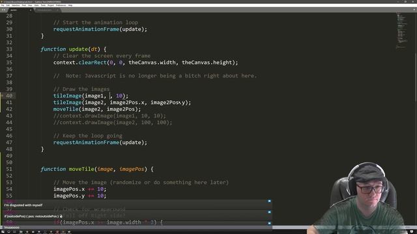
Task: Click '// Keep the loop going' comment
Action: pyautogui.click(x=88, y=136)
